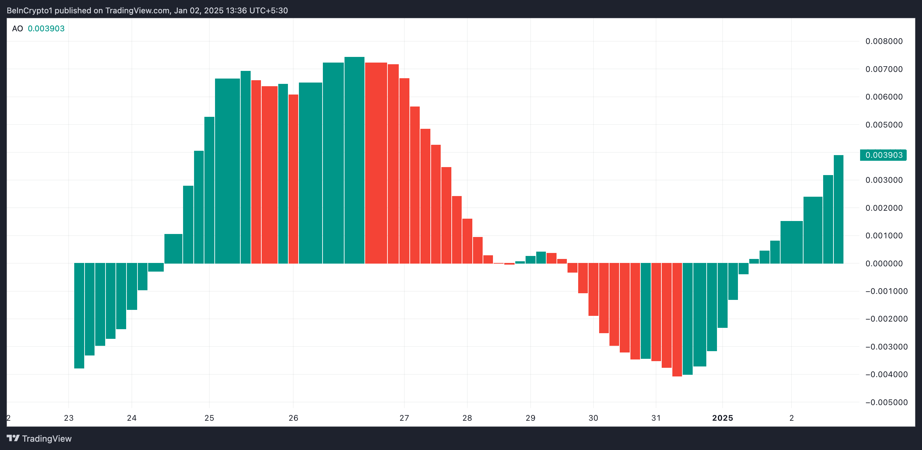Click the TradingView logo icon
This screenshot has width=922, height=450.
click(x=13, y=438)
